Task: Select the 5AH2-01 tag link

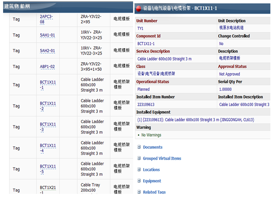Action: coord(47,51)
